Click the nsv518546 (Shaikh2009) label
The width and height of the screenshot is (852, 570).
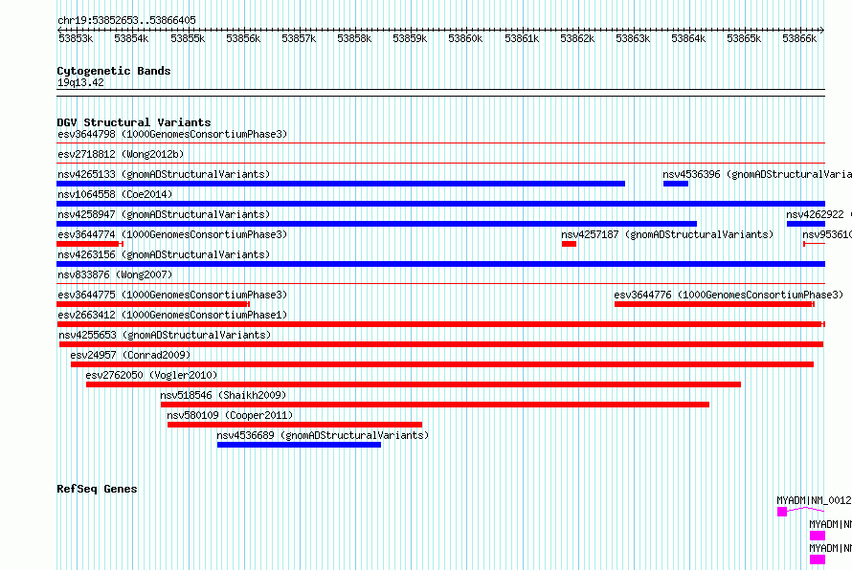223,395
